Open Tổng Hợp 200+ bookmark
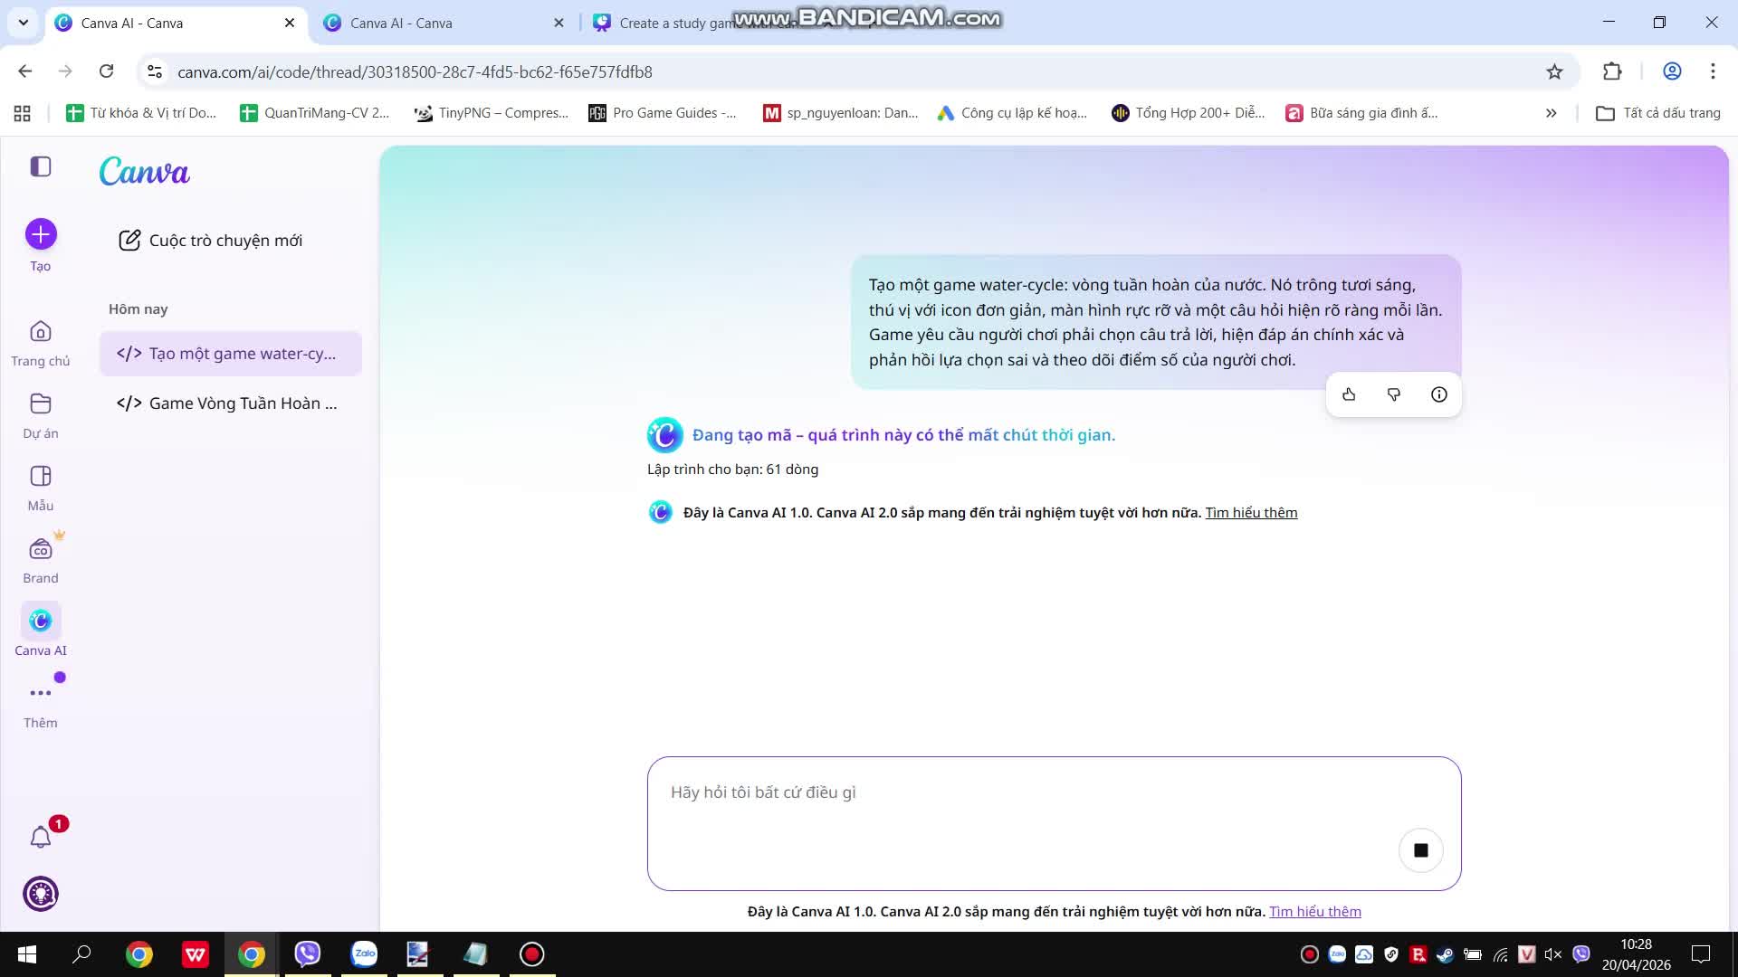1738x977 pixels. (1189, 113)
